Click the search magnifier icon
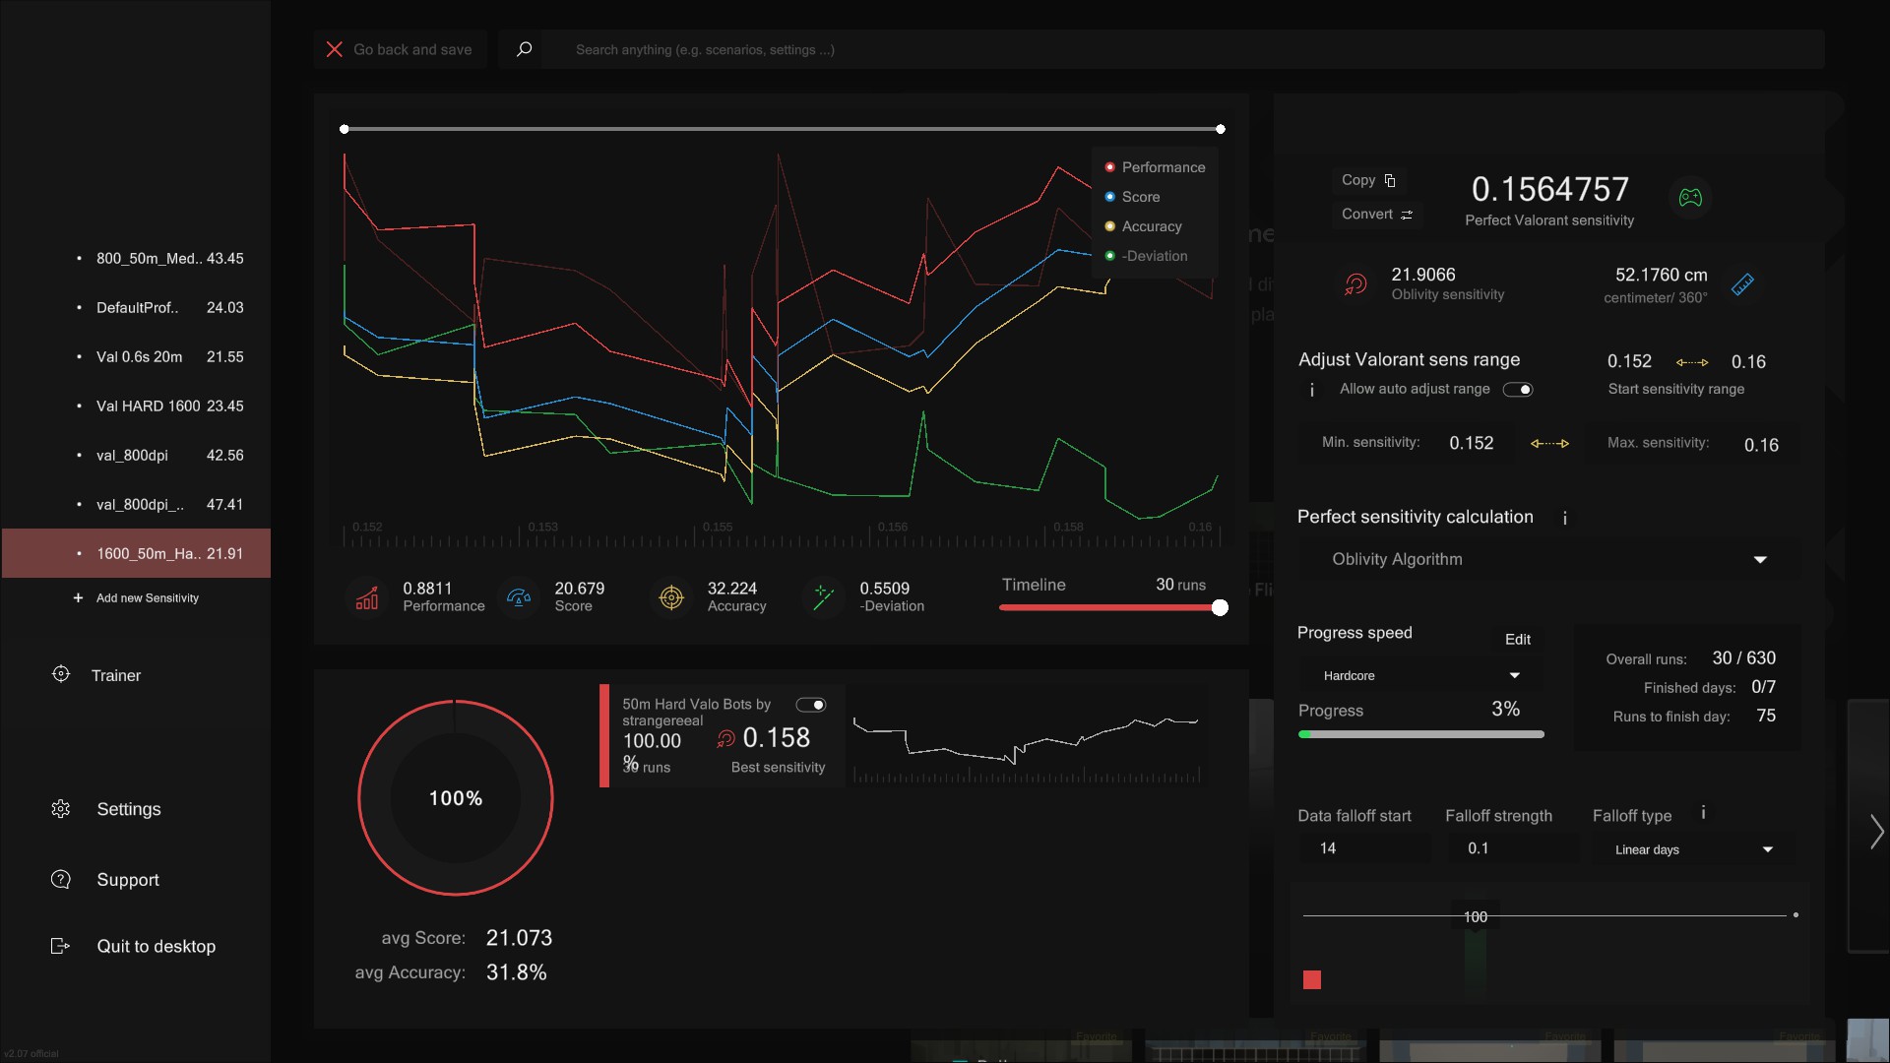Image resolution: width=1890 pixels, height=1063 pixels. pos(525,49)
